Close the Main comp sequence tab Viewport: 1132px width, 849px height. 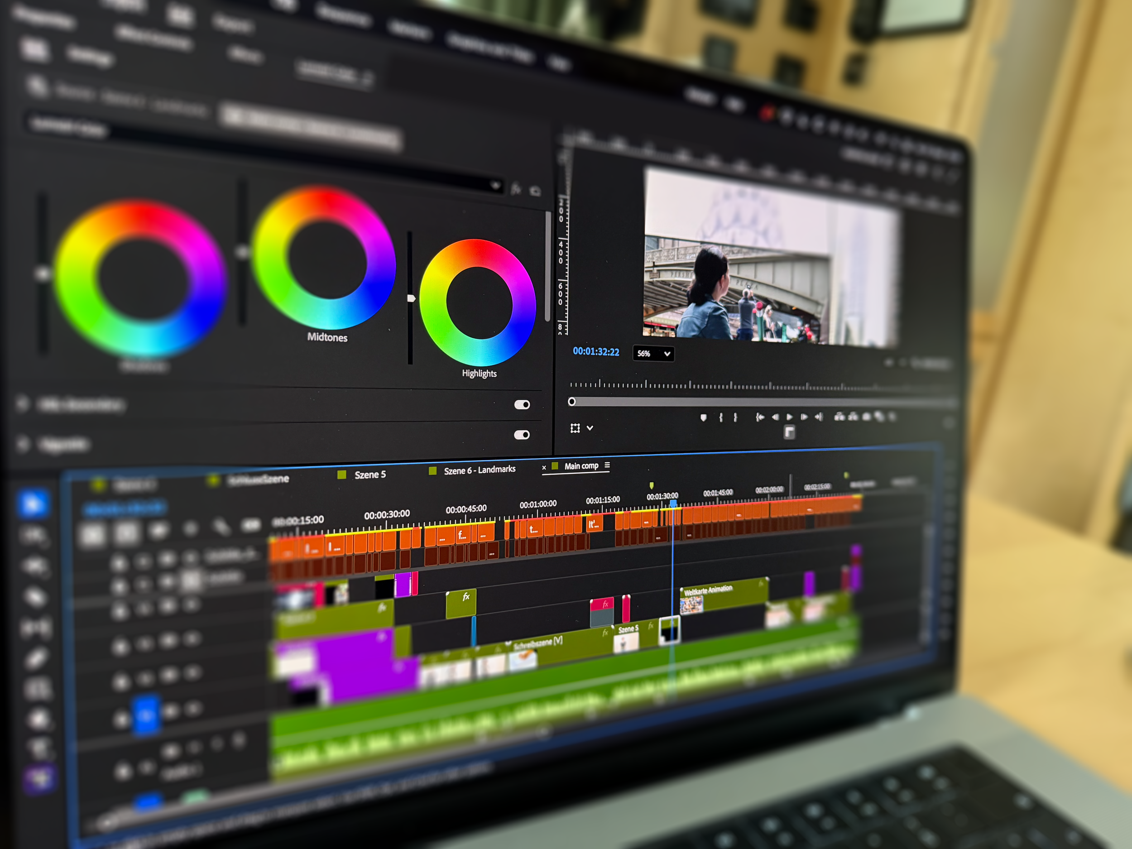click(544, 467)
